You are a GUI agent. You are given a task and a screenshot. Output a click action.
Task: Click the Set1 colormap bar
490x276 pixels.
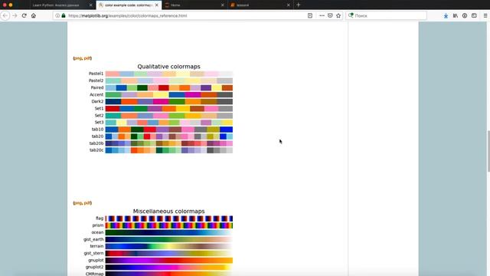coord(168,109)
